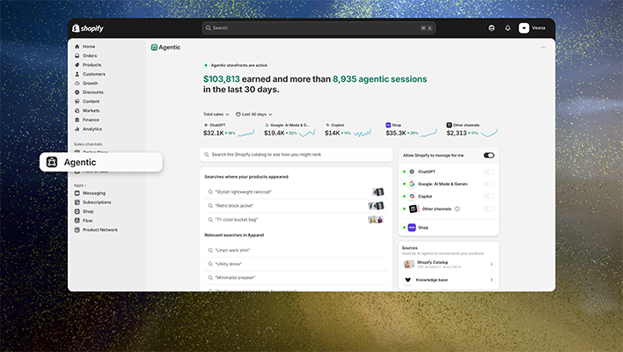Viewport: 623px width, 352px height.
Task: Expand the Knowledge base source chevron
Action: click(492, 280)
